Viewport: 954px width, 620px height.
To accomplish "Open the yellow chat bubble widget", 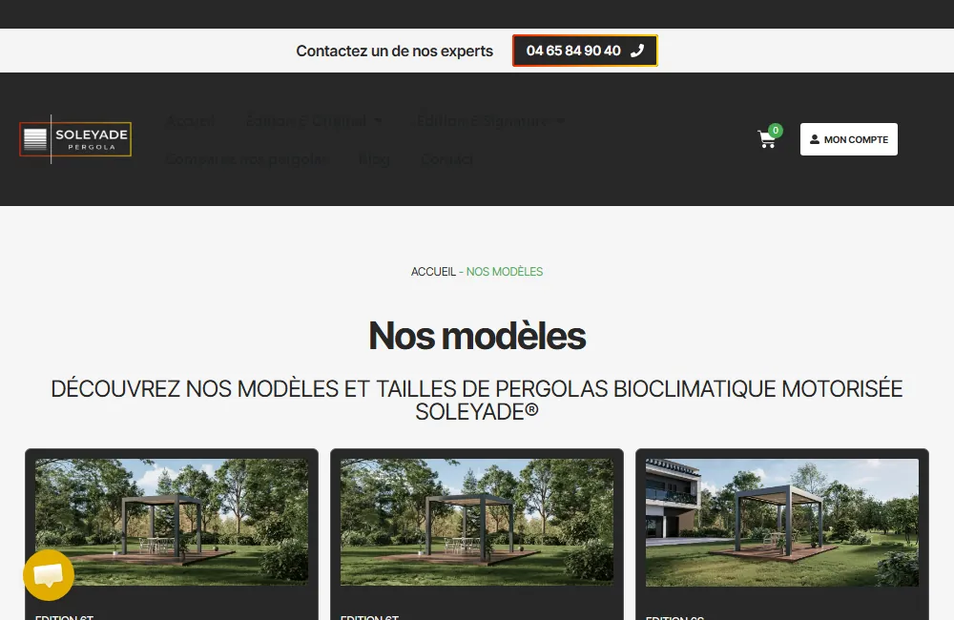I will (49, 574).
